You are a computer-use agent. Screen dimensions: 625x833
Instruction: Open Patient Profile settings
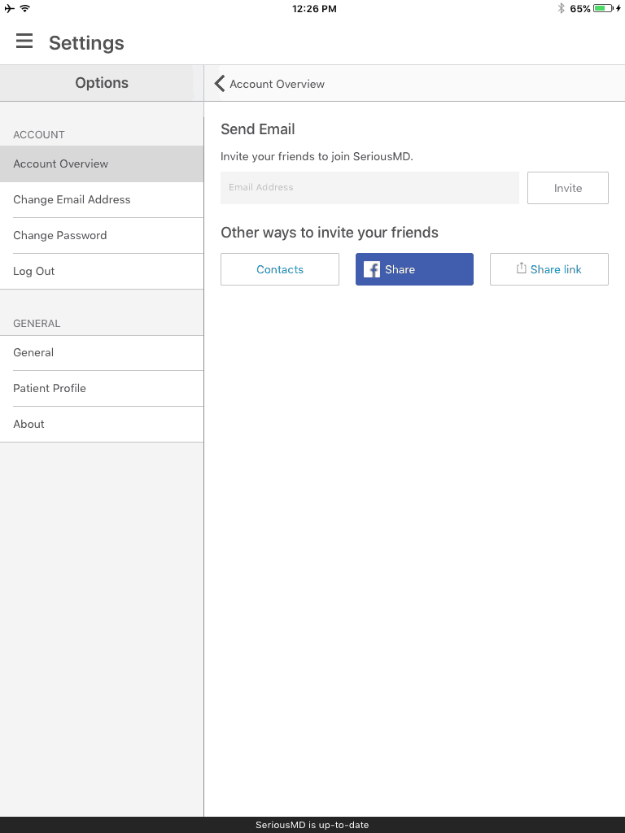(x=102, y=388)
